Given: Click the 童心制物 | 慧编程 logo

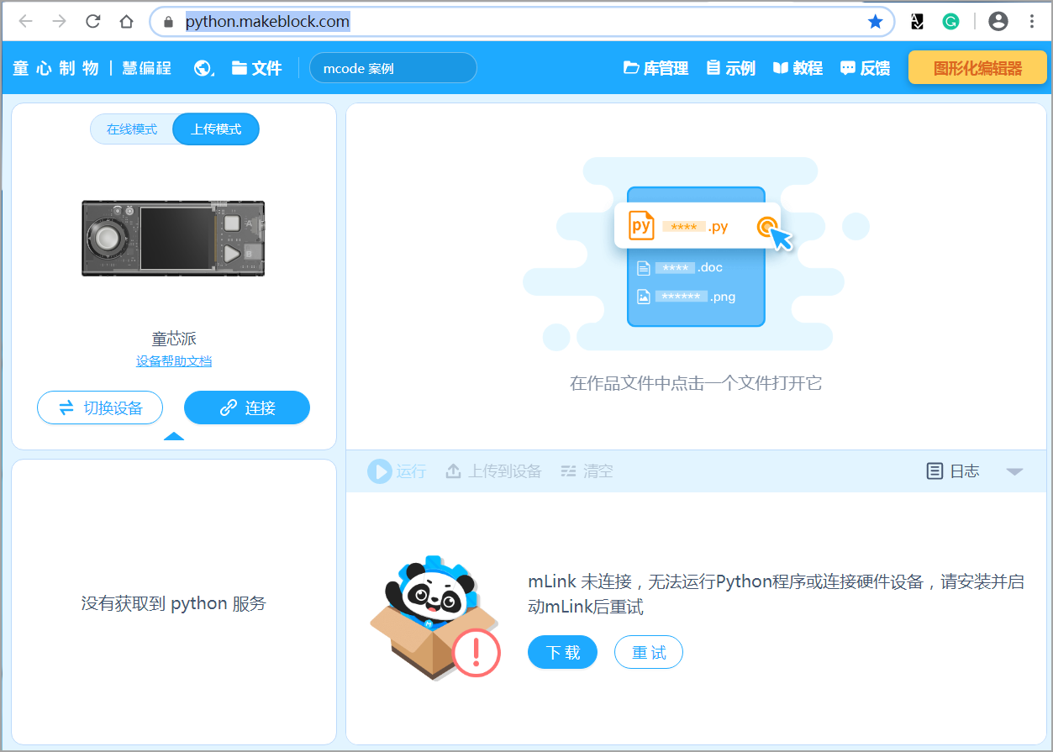Looking at the screenshot, I should 92,68.
